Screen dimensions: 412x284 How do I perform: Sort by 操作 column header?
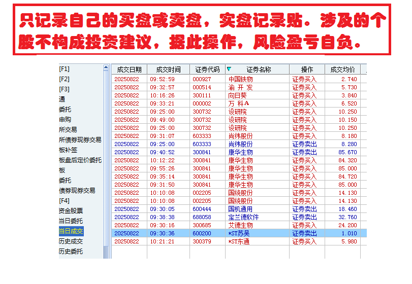coord(307,69)
